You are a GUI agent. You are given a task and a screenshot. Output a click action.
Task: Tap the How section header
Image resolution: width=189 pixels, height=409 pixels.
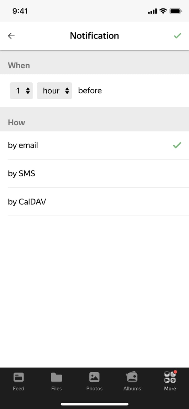tap(16, 122)
